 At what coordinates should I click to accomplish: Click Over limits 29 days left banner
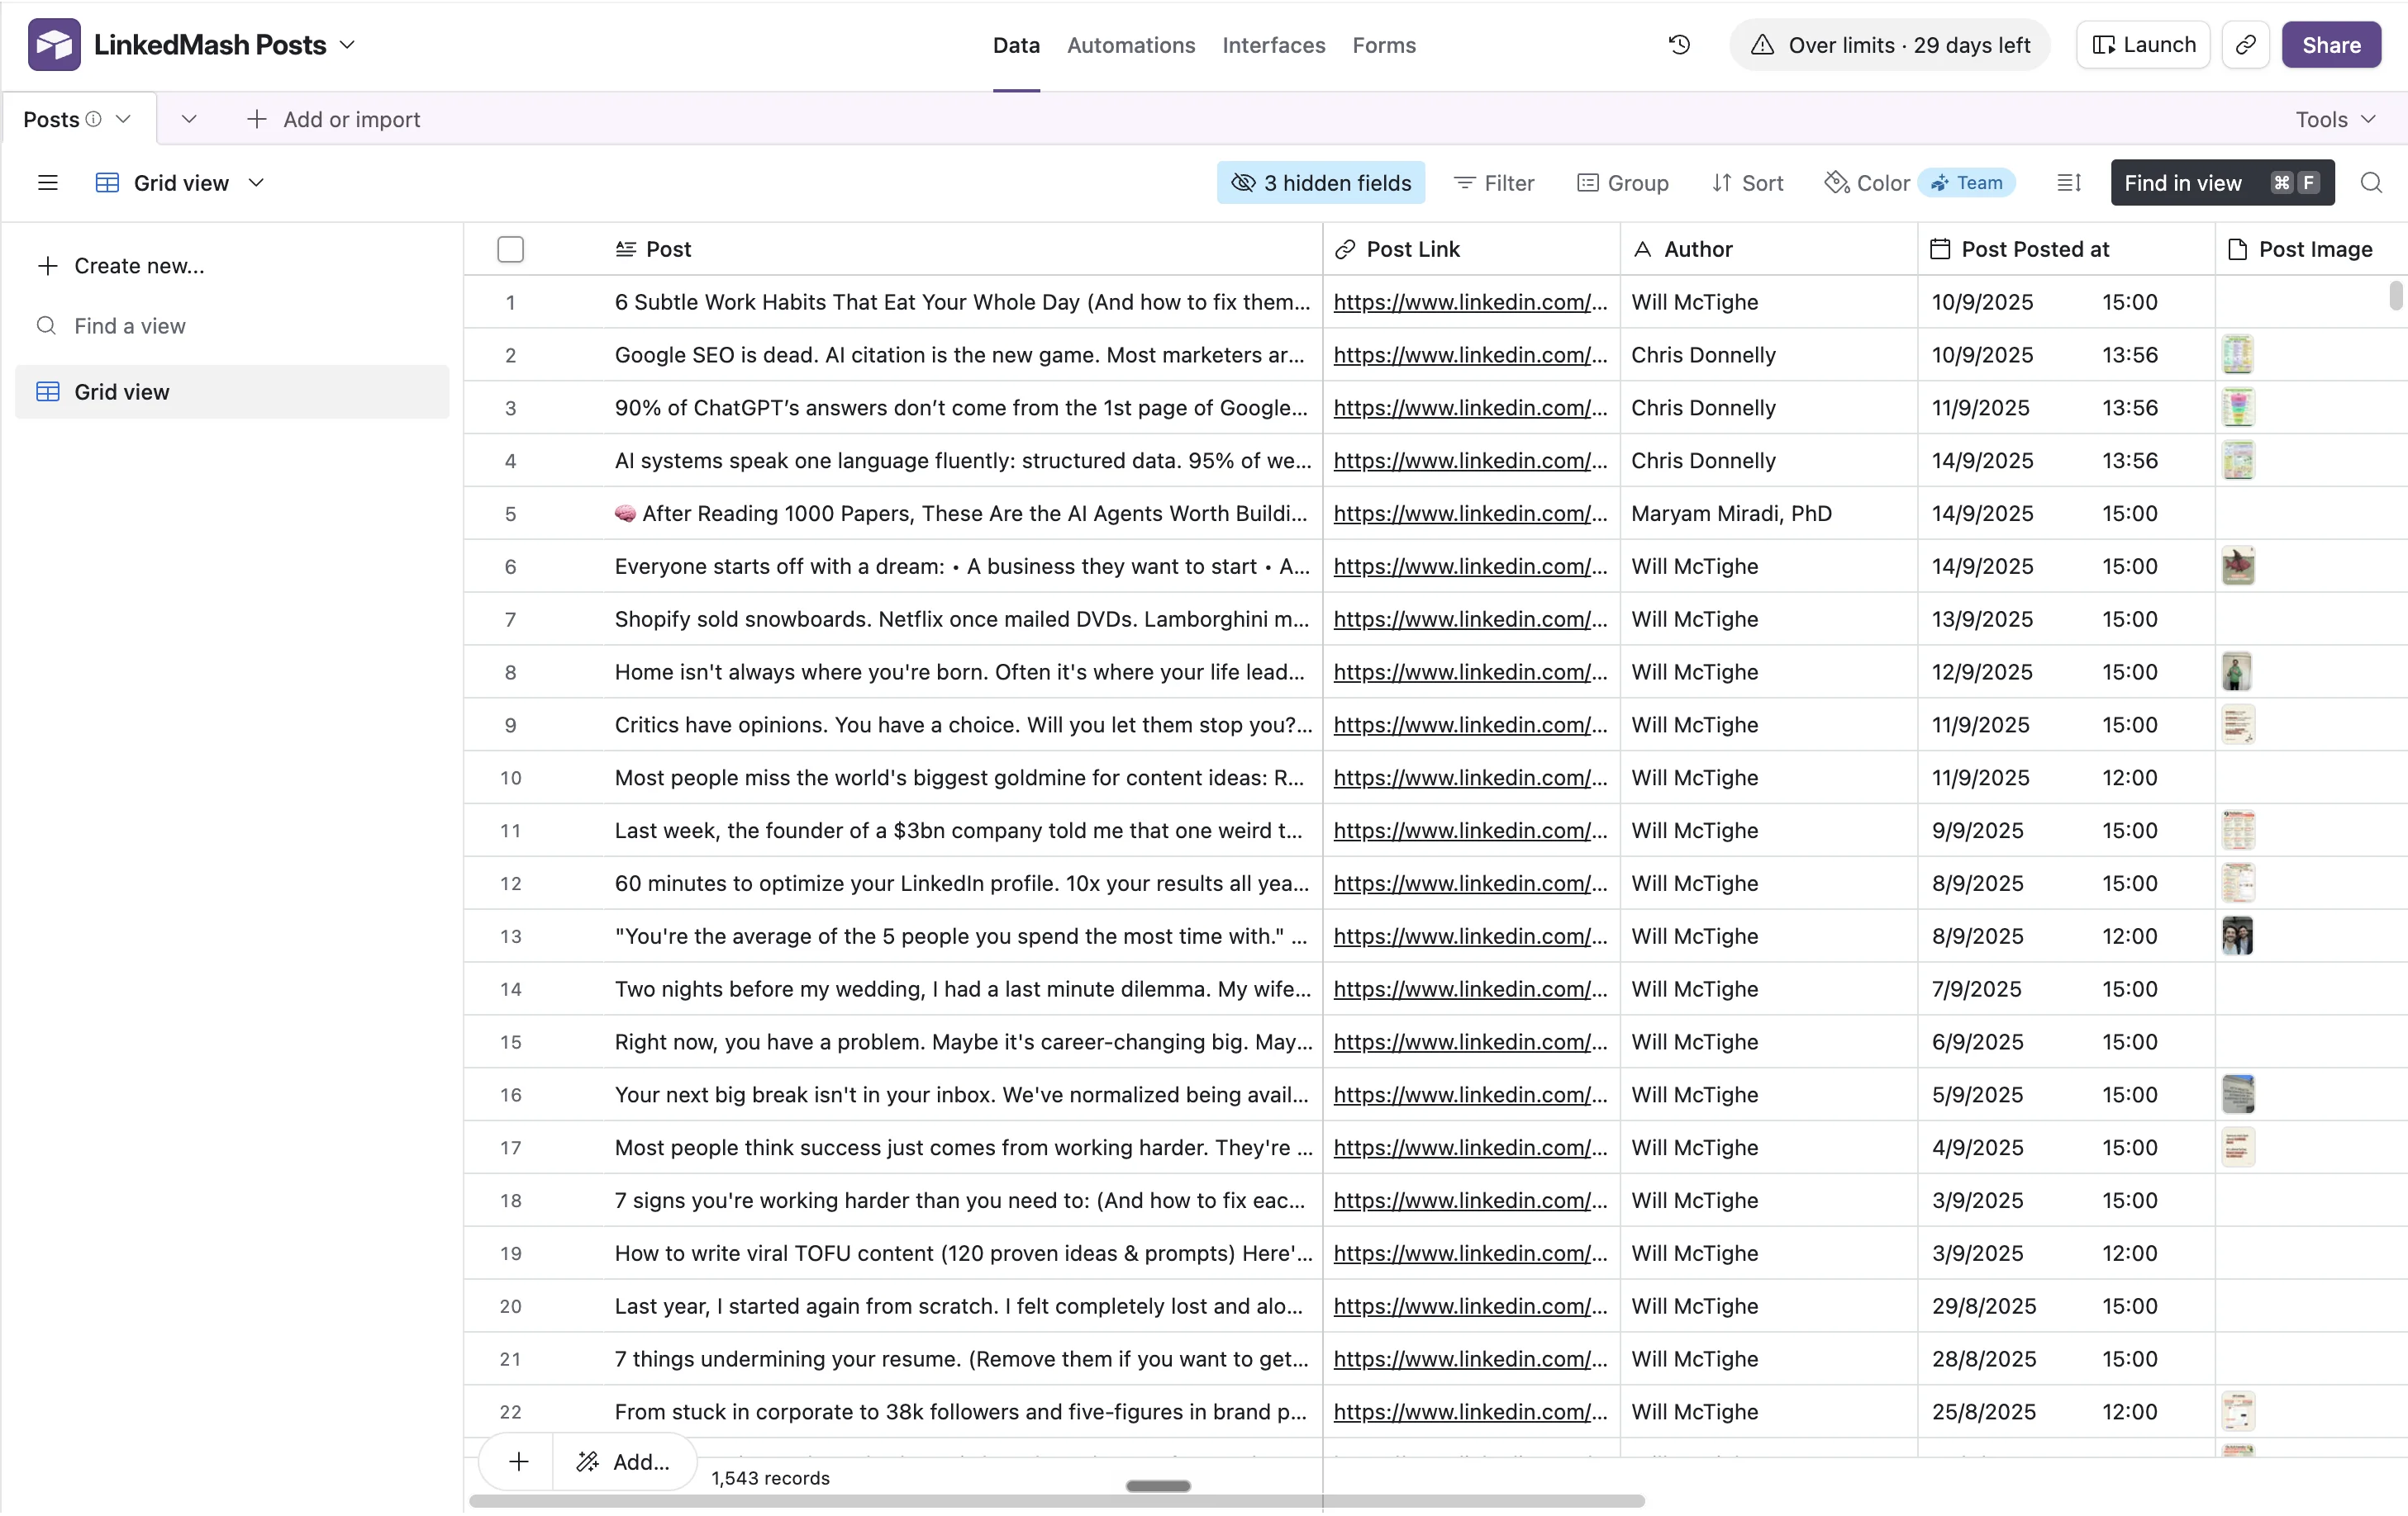[1889, 45]
